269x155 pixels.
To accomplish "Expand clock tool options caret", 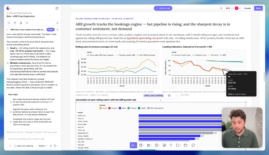I will coord(159,145).
